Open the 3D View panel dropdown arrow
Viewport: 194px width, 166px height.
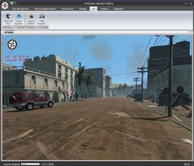tap(190, 32)
